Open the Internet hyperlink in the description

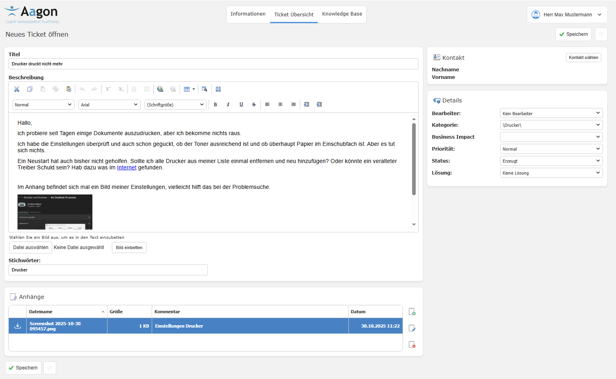click(x=127, y=167)
